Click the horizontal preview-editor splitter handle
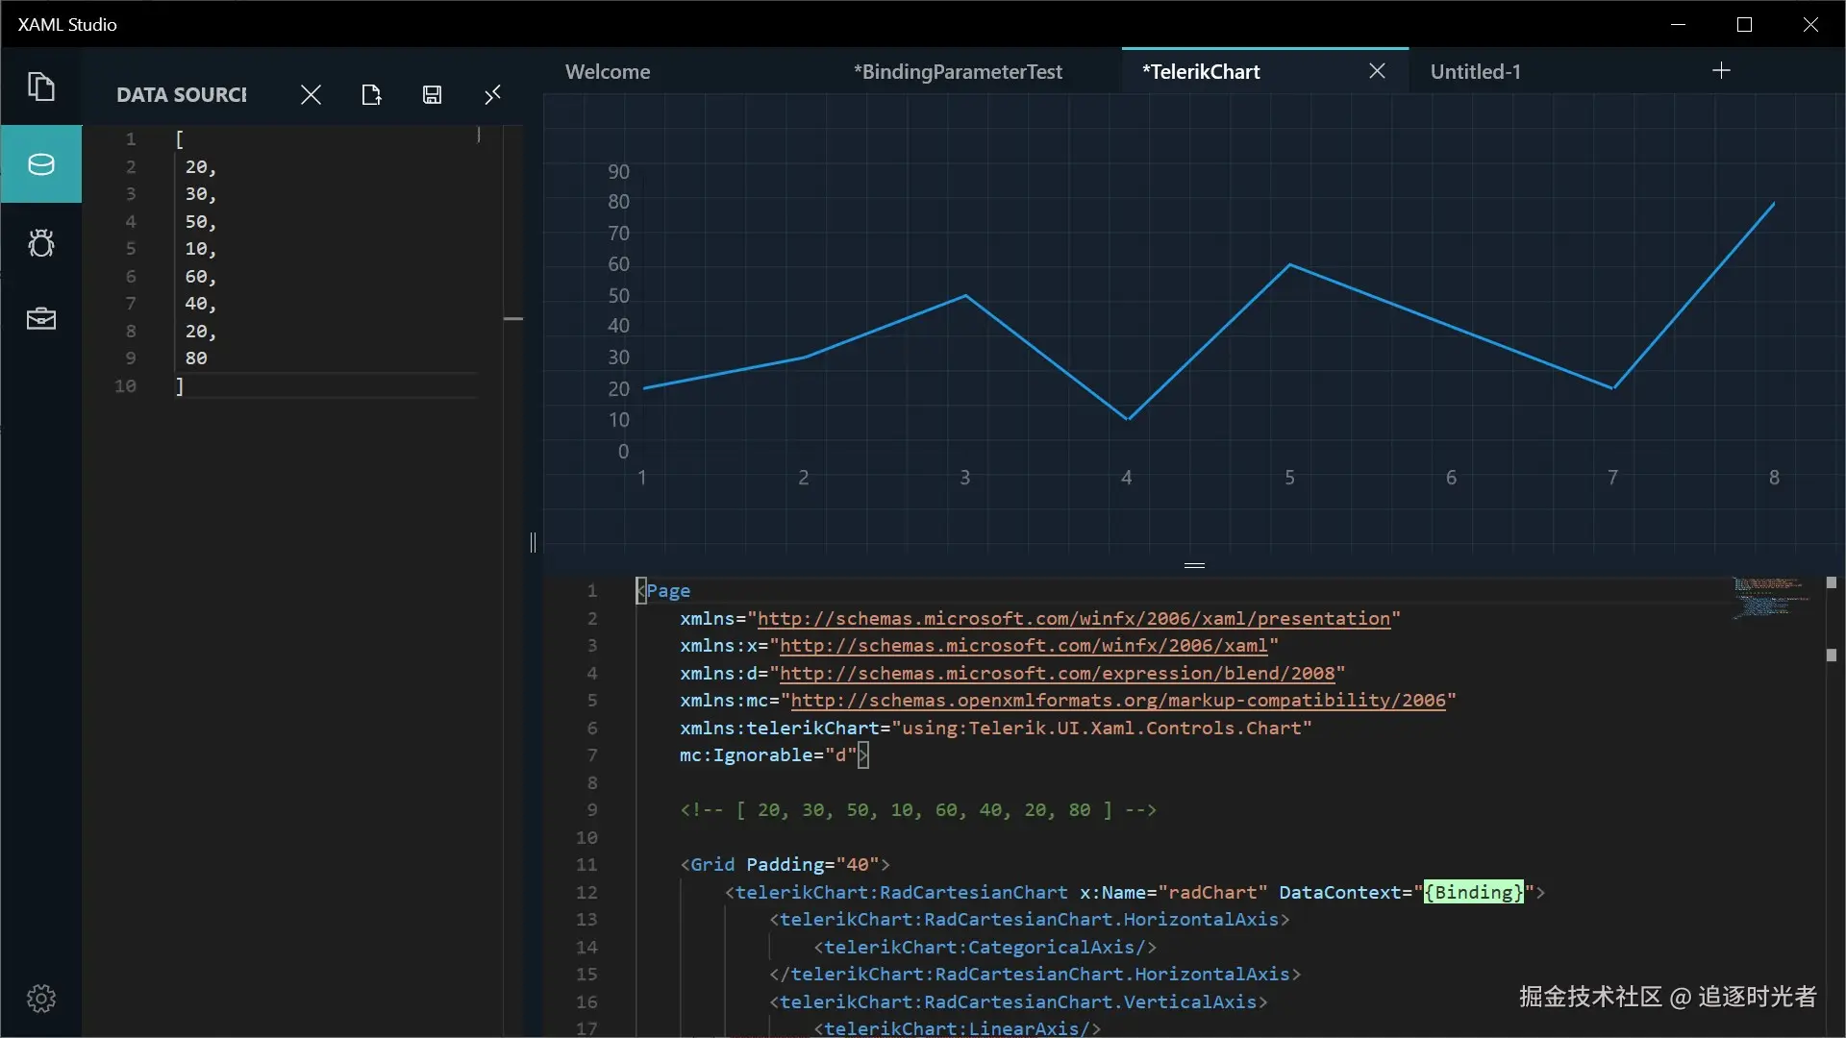This screenshot has width=1846, height=1038. point(1194,565)
